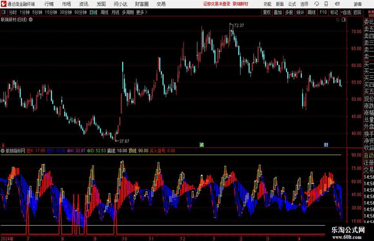Open the 市场 menu
Screen dimensions: 374x241
click(66, 4)
